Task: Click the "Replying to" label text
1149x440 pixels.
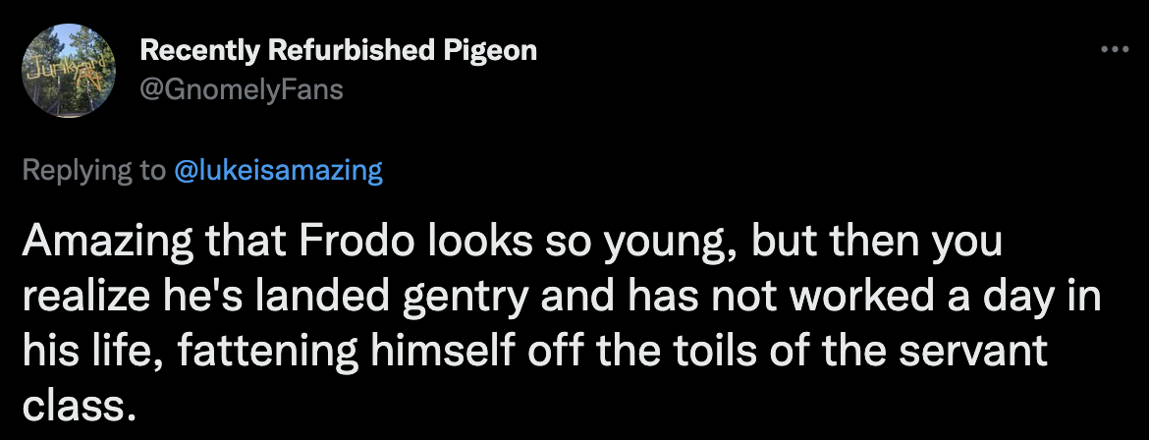Action: (x=93, y=171)
